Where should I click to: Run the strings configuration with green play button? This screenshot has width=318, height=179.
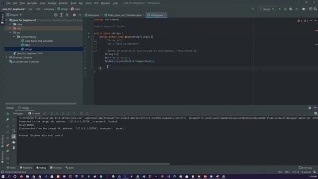click(280, 9)
